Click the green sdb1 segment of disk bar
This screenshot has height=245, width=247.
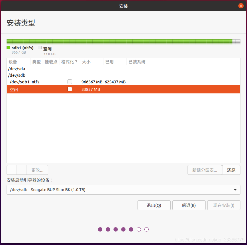(x=119, y=41)
